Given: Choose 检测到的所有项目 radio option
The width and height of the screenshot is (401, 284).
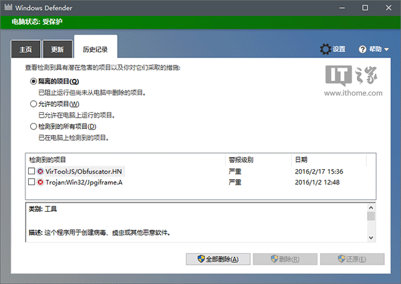Looking at the screenshot, I should pos(33,126).
